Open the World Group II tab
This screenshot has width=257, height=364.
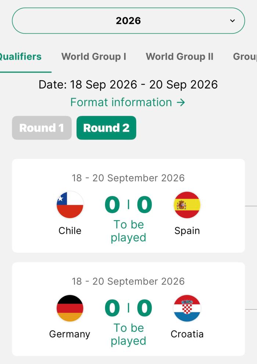click(x=179, y=56)
